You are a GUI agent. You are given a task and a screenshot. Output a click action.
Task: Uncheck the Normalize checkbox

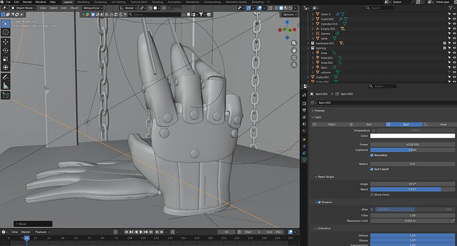[x=372, y=155]
